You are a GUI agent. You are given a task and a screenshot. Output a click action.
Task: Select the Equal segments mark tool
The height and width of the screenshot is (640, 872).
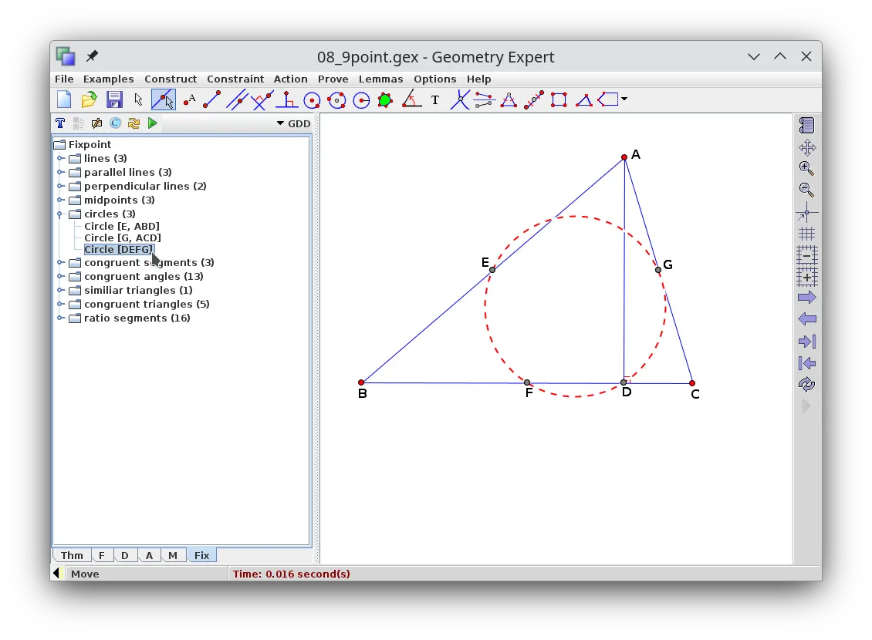pyautogui.click(x=485, y=100)
